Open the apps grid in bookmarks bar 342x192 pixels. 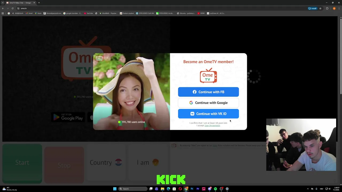point(3,13)
